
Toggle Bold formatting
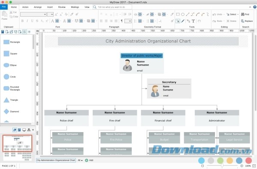pos(22,21)
